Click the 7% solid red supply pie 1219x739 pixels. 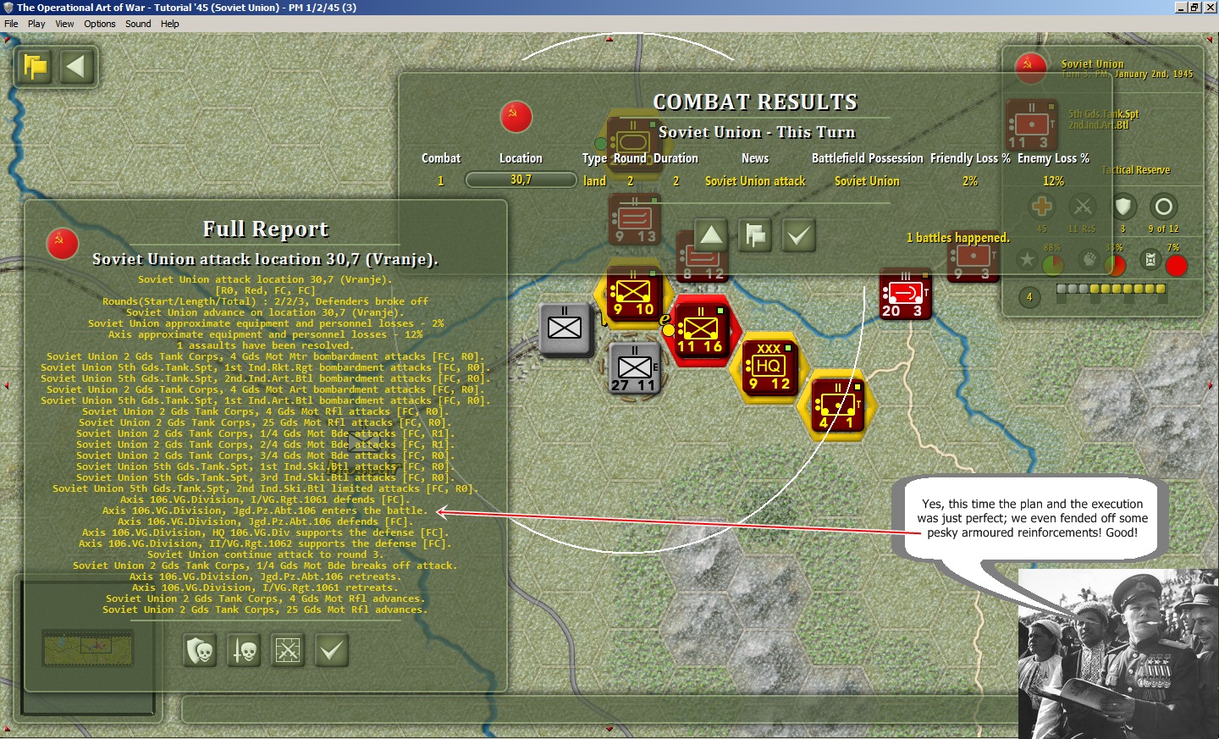[x=1176, y=266]
